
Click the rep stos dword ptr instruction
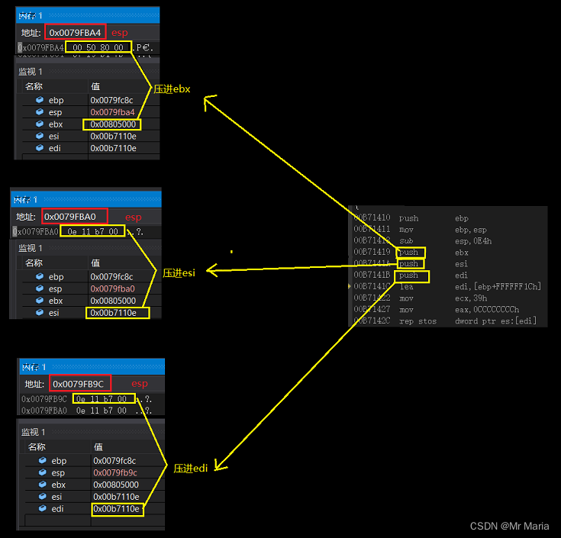point(447,321)
